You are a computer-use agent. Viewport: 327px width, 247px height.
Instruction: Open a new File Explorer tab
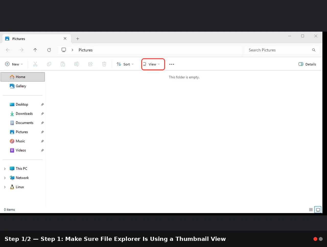tap(78, 39)
